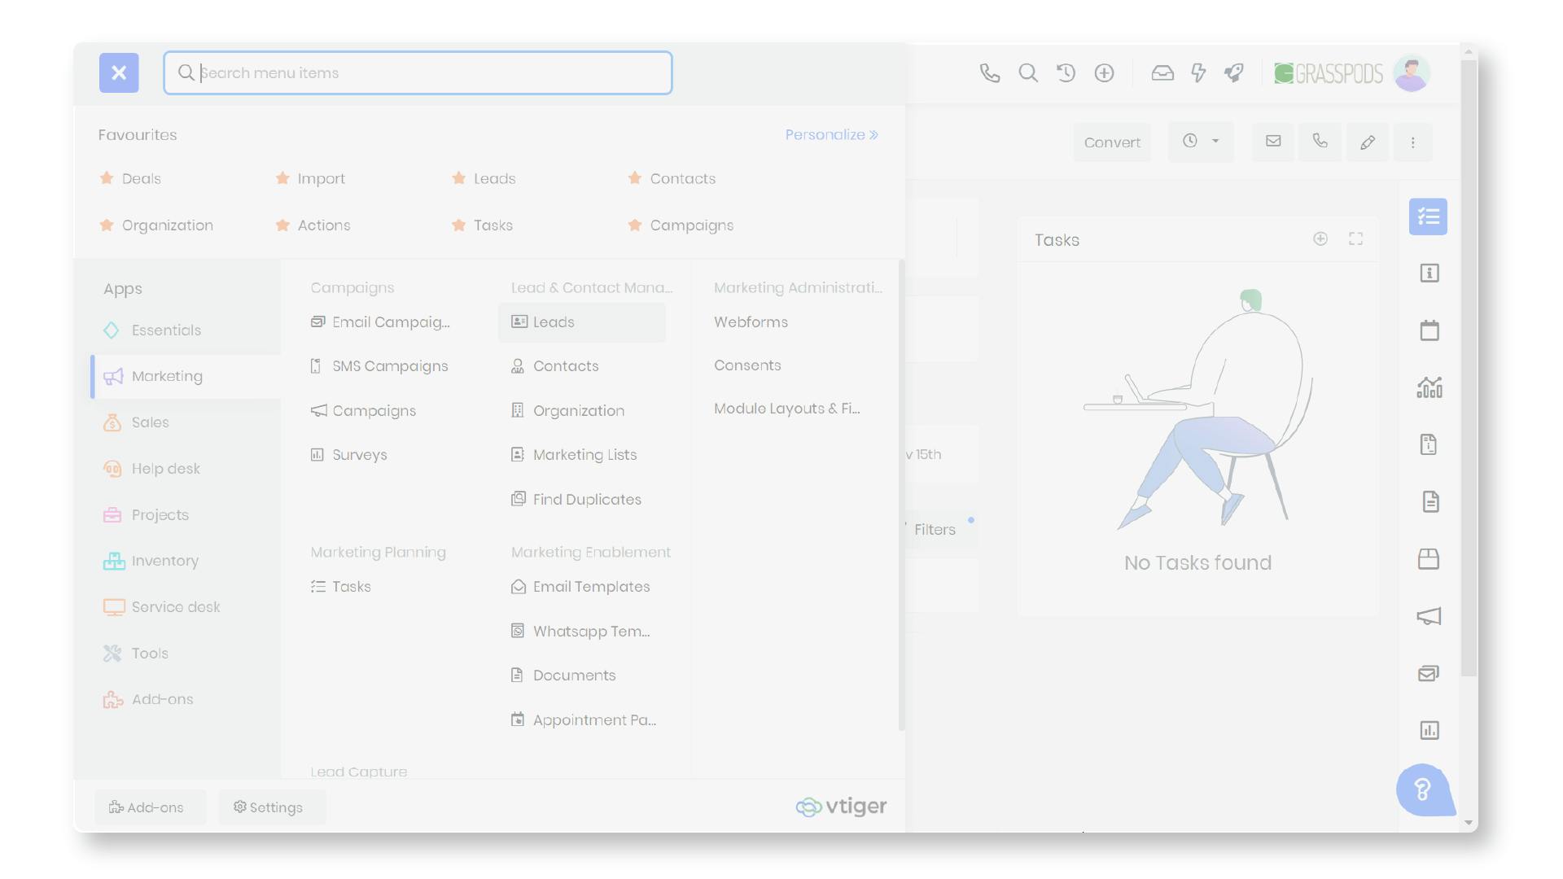1563x879 pixels.
Task: Click the lightning bolt actions icon
Action: (1197, 73)
